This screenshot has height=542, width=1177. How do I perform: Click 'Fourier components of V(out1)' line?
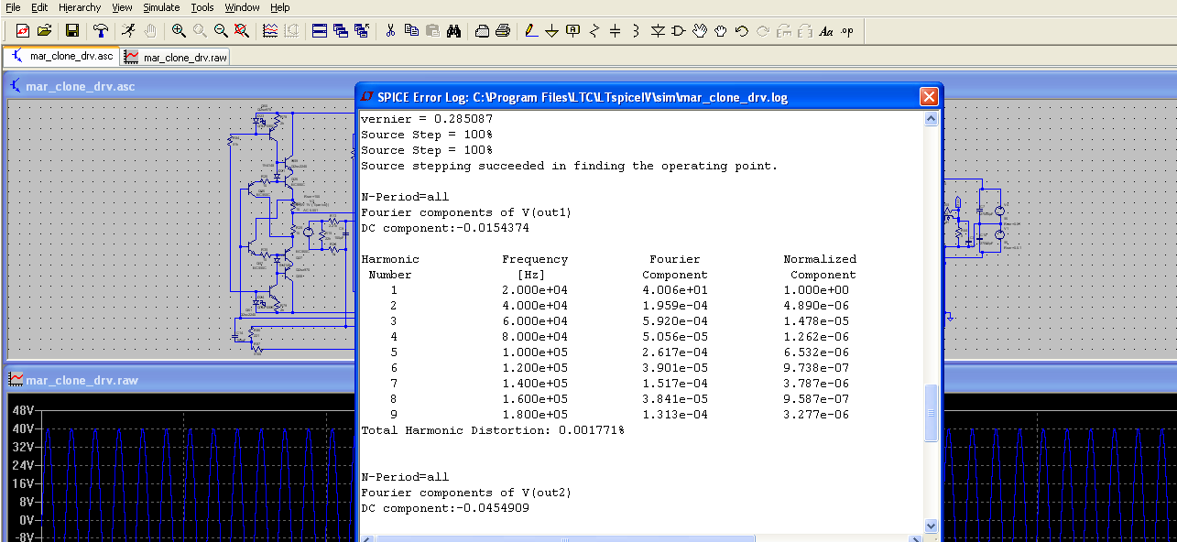[466, 212]
